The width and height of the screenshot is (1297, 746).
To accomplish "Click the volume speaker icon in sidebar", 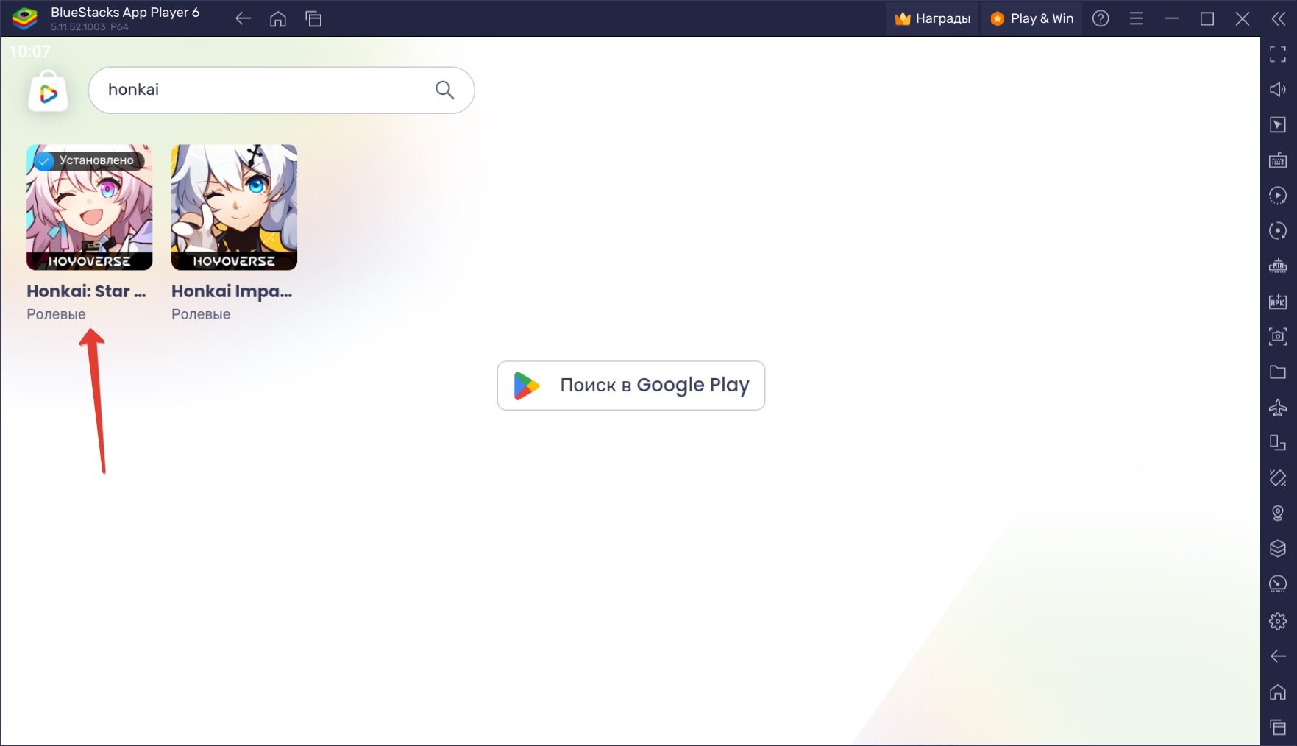I will click(x=1278, y=89).
